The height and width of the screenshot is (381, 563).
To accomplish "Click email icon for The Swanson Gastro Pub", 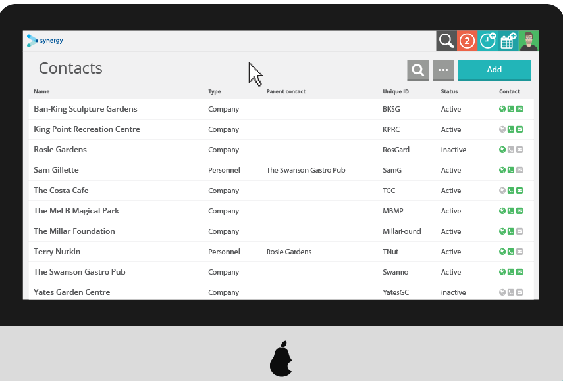I will click(520, 272).
